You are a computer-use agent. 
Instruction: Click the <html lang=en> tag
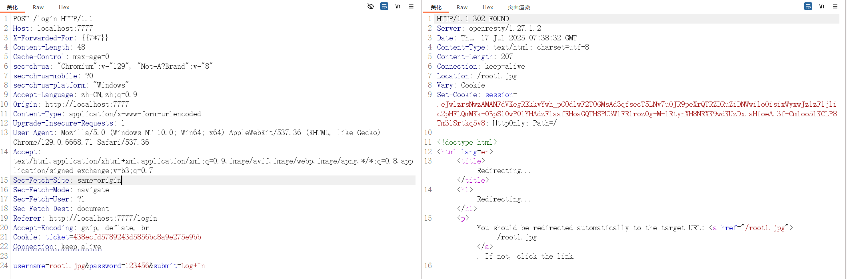pos(465,152)
